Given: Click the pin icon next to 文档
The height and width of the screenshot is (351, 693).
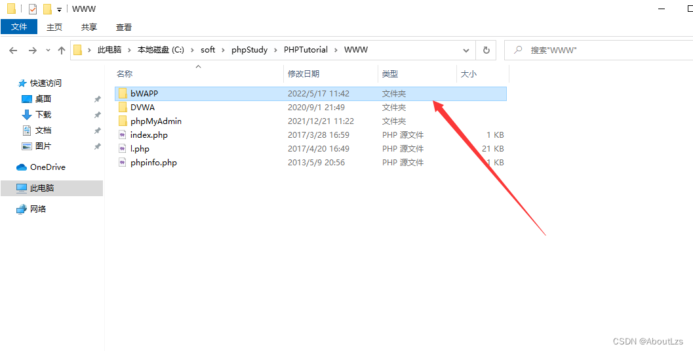Looking at the screenshot, I should [97, 131].
